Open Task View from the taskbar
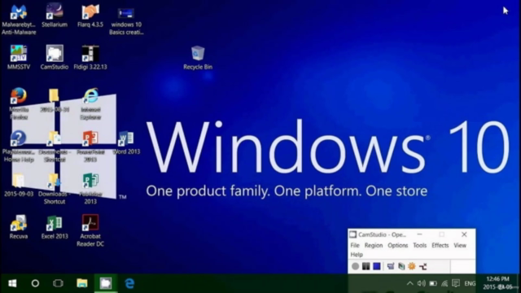521x293 pixels. 58,283
